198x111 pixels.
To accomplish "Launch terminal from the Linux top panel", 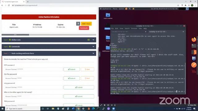I will click(130, 9).
